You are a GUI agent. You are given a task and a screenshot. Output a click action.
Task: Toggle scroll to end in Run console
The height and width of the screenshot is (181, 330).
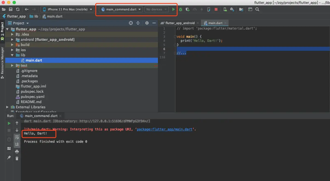coord(17,144)
